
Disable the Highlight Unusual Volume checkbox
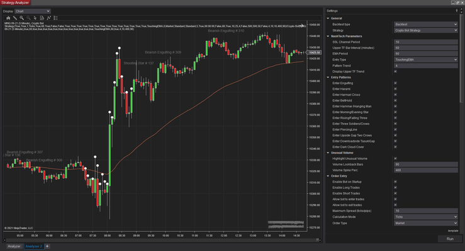(395, 159)
